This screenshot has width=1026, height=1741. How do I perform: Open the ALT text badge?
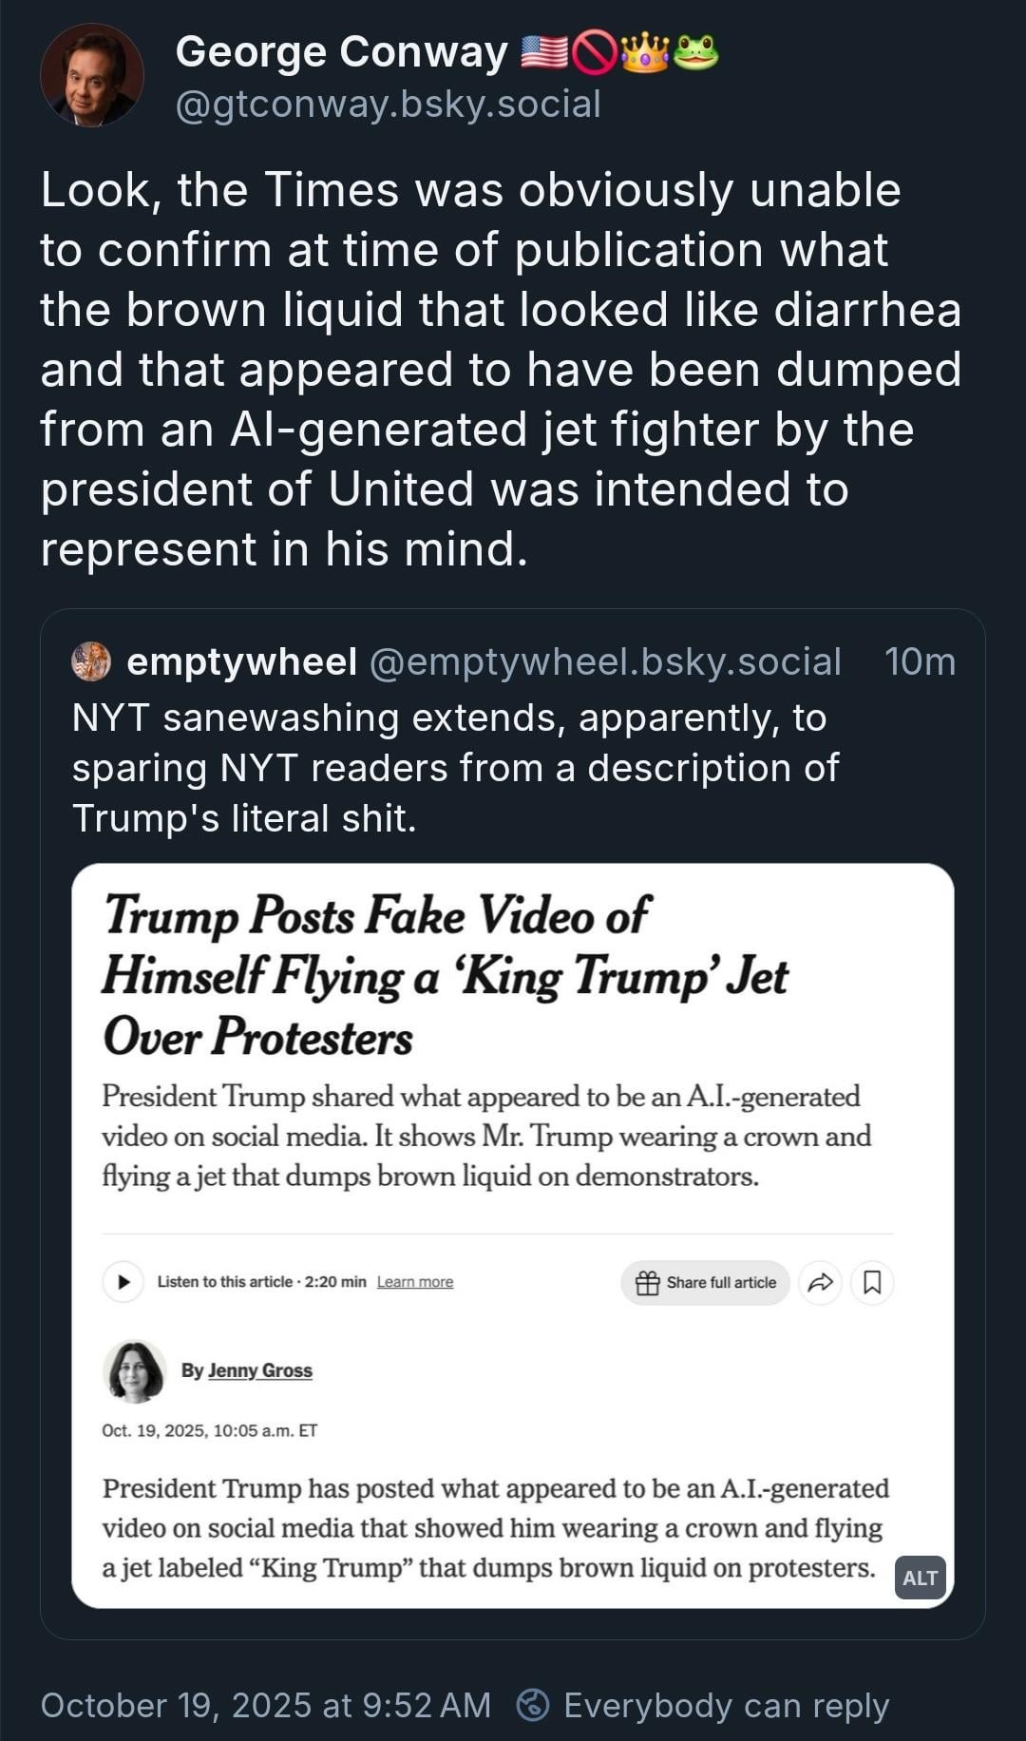pyautogui.click(x=920, y=1578)
